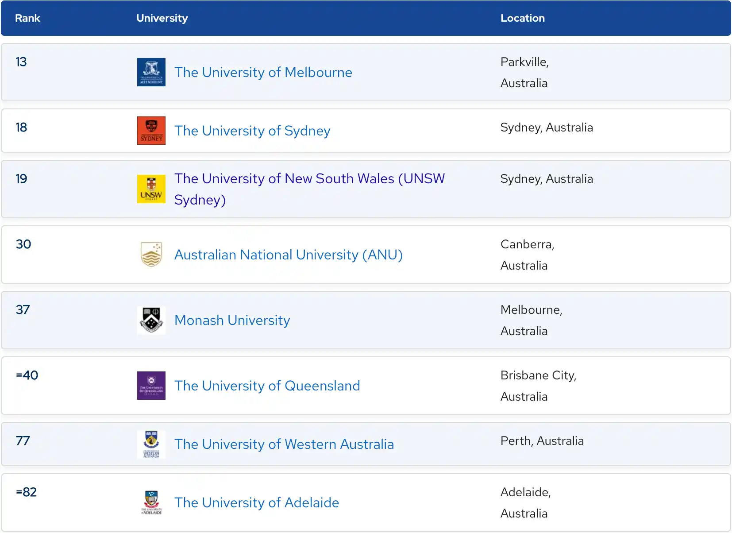Click Sydney, Australia in the UNSW row
This screenshot has width=732, height=533.
[x=547, y=179]
